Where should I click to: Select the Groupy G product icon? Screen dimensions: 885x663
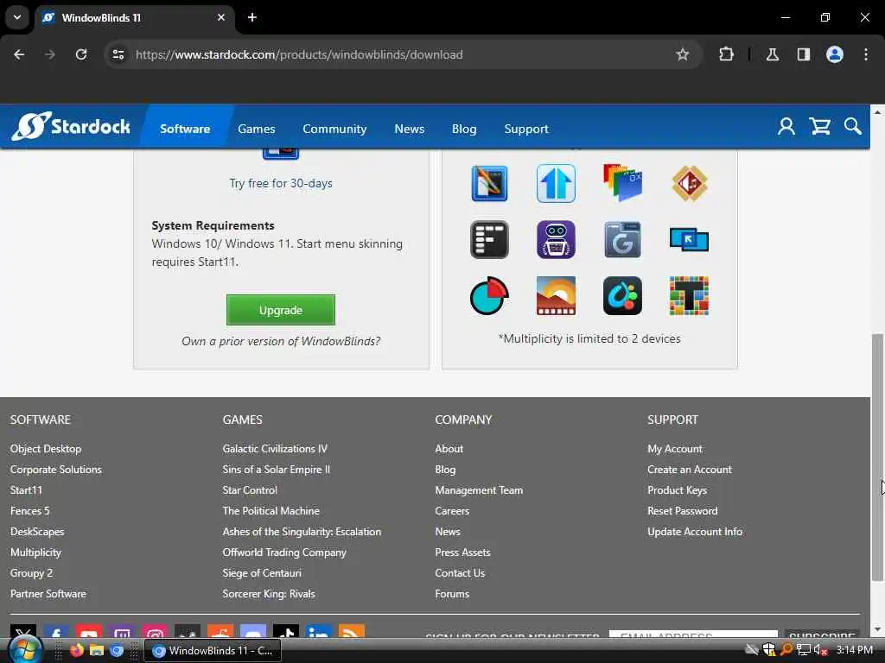pos(622,240)
